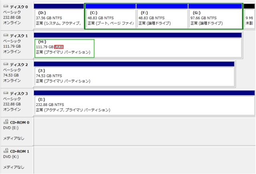
Task: Click the CD-ROM 1 label
Action: [20, 151]
